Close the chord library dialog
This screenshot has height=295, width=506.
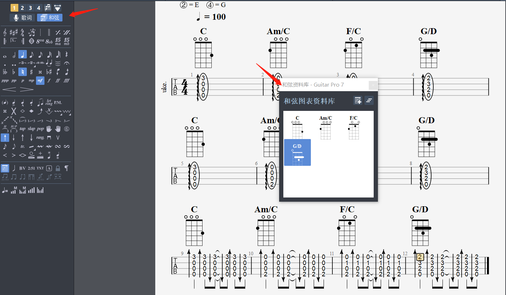click(373, 85)
